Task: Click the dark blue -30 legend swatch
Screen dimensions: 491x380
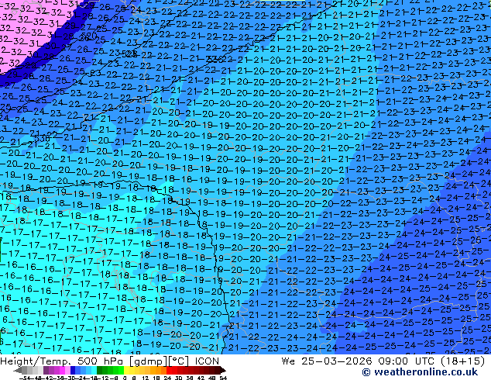Action: [73, 370]
